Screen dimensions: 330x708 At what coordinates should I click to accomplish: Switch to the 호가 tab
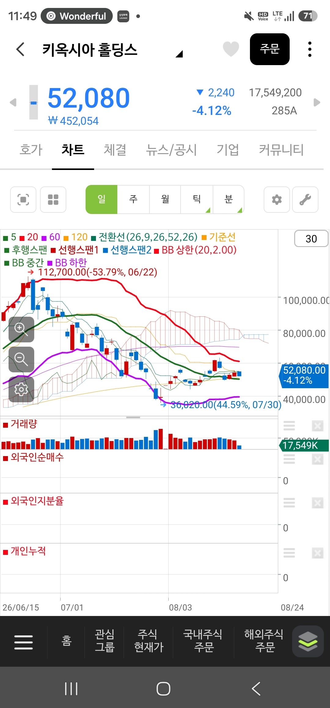click(31, 150)
